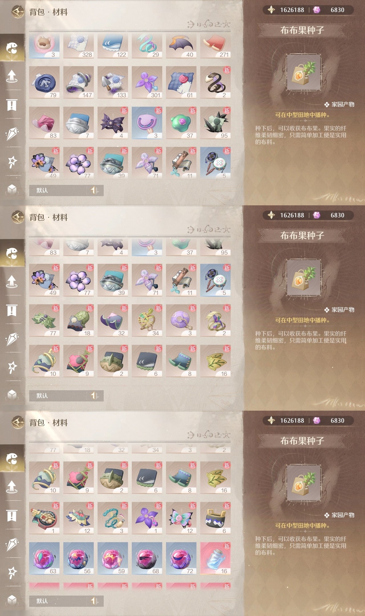365x616 pixels.
Task: Go back using the topmost 背包 back arrow
Action: 18,12
